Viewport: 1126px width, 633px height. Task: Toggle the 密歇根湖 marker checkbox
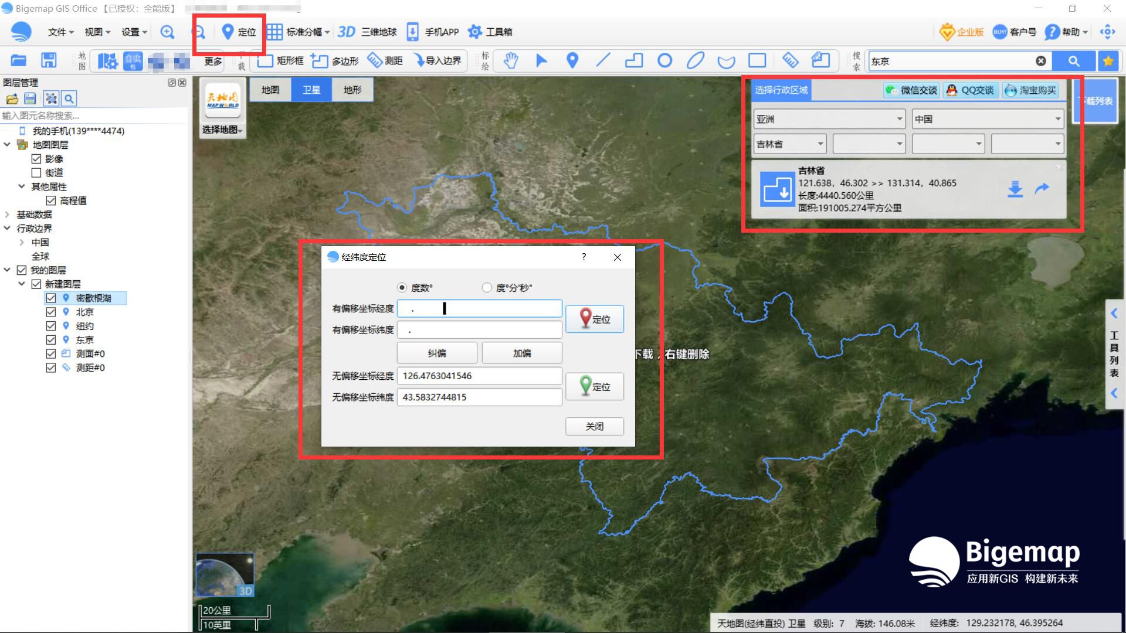point(51,298)
